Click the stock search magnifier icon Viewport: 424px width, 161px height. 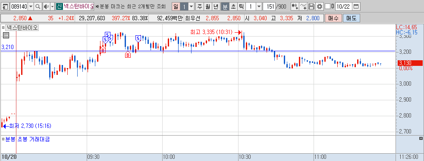[x=38, y=6]
